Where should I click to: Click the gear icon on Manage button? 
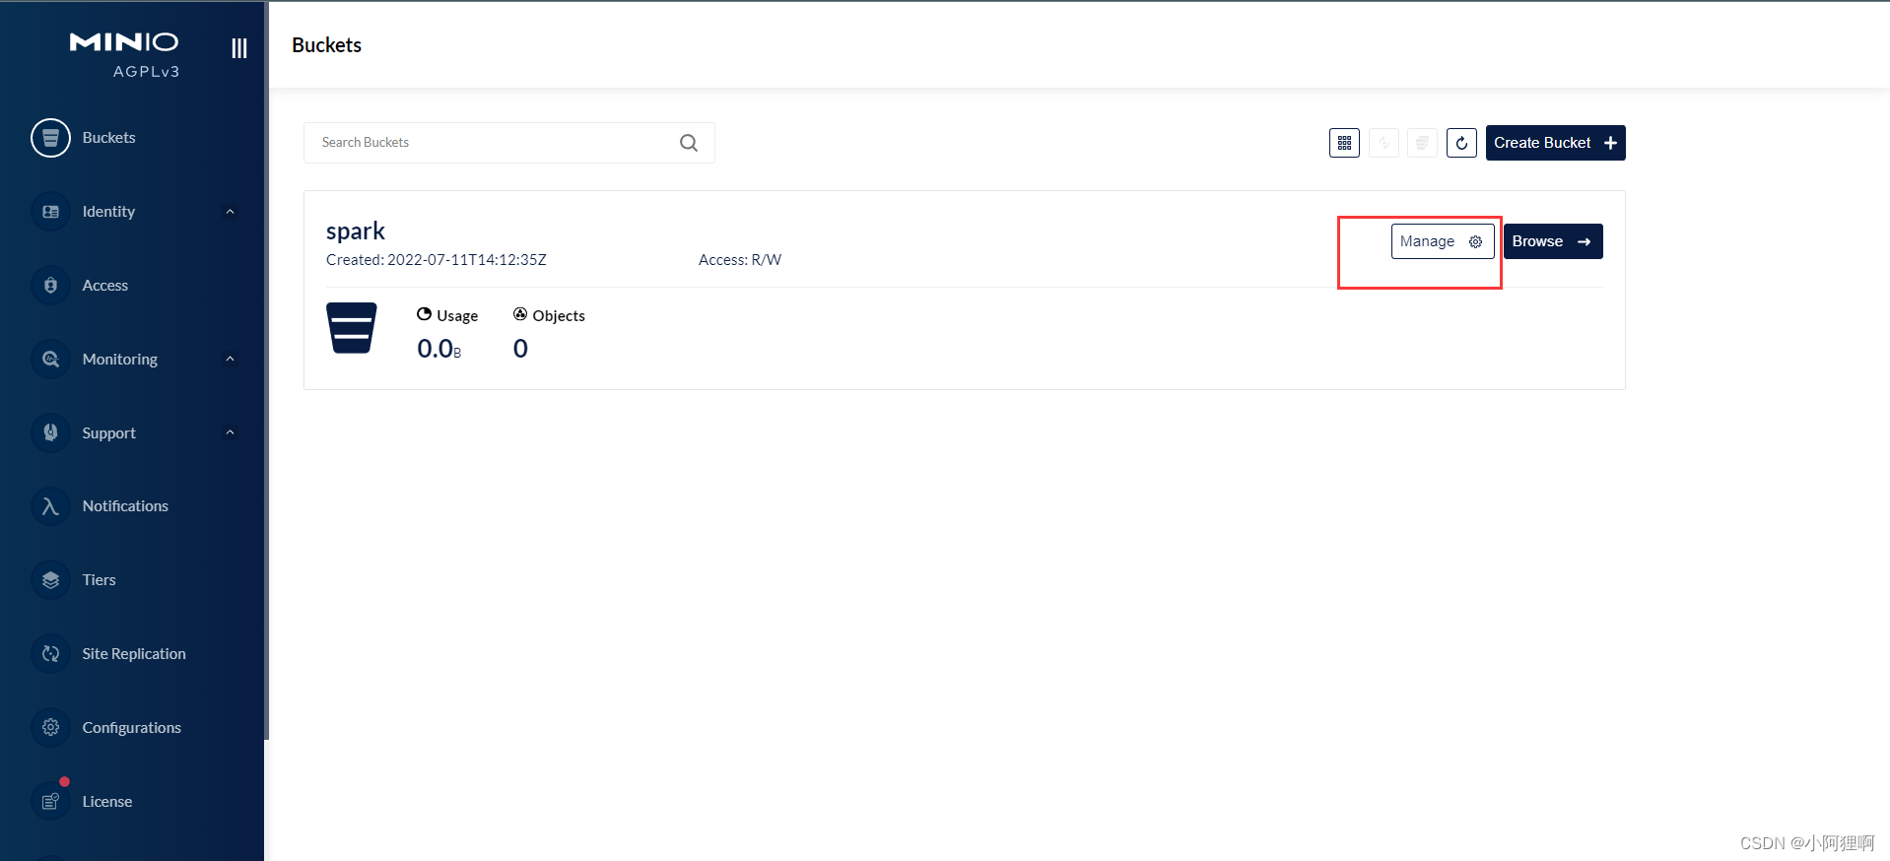1475,241
